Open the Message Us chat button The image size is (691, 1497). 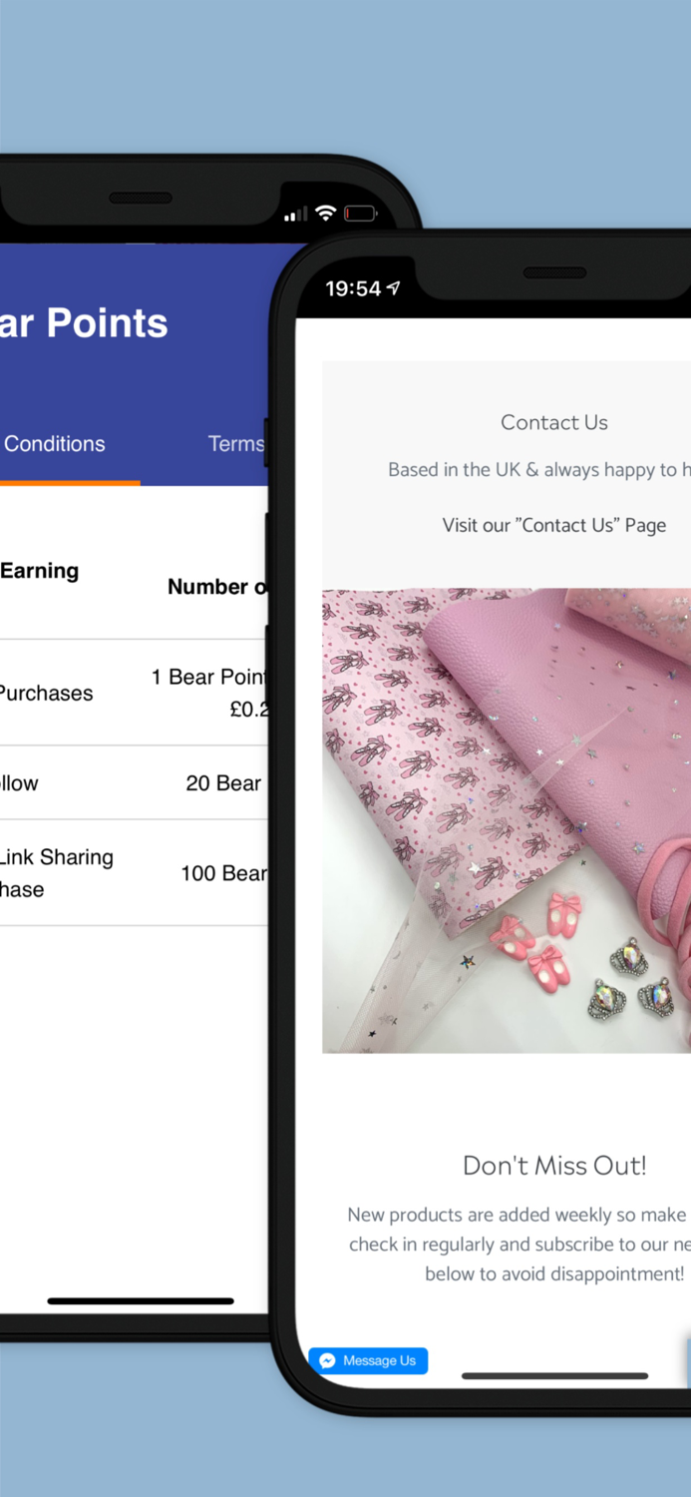368,1360
